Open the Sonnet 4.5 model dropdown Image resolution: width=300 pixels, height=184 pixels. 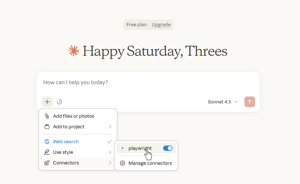click(x=222, y=102)
